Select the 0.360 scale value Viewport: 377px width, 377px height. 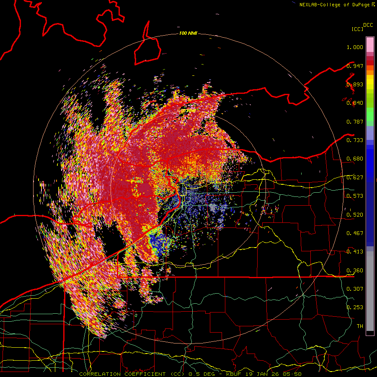[355, 271]
